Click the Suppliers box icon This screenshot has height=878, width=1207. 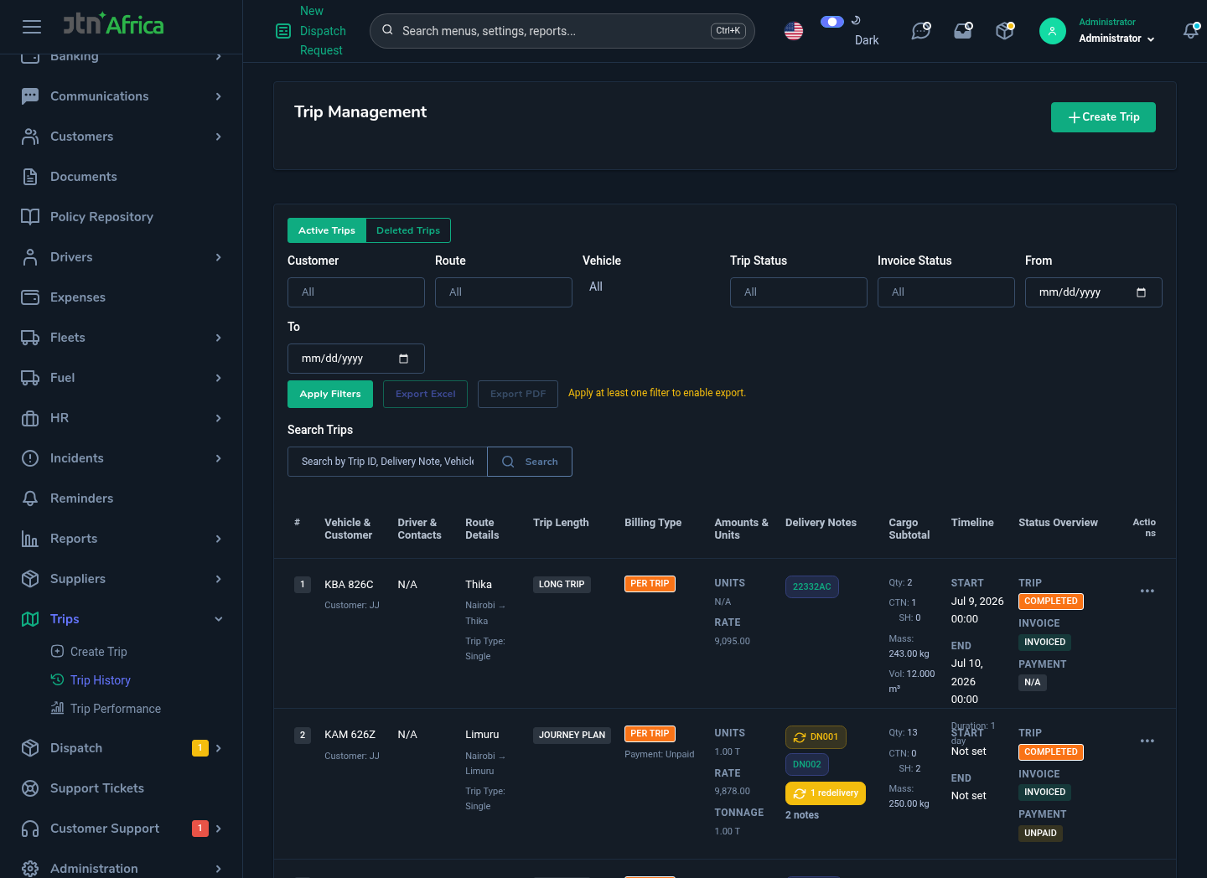(30, 579)
